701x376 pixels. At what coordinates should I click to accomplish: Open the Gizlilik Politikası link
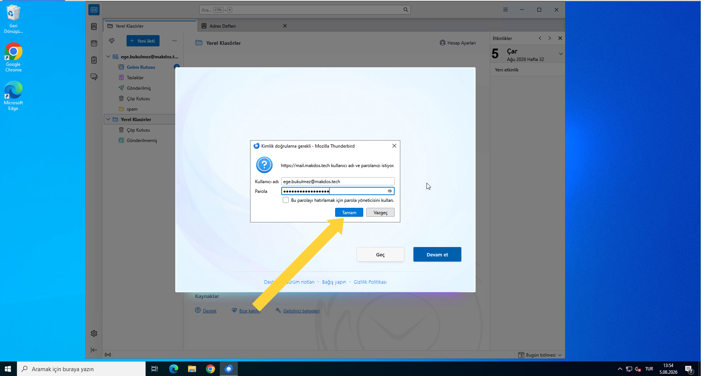(370, 282)
